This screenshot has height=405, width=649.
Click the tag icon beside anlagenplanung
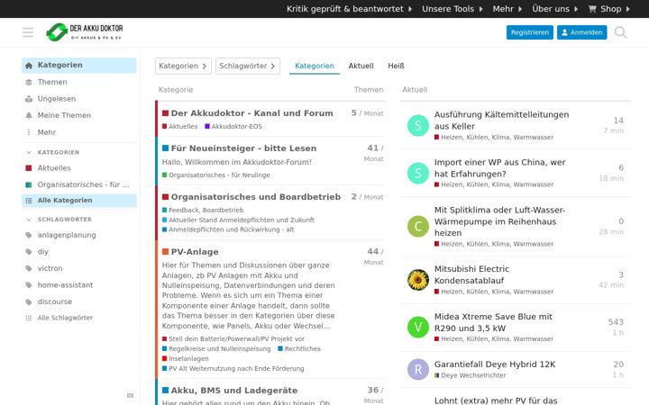tap(29, 235)
